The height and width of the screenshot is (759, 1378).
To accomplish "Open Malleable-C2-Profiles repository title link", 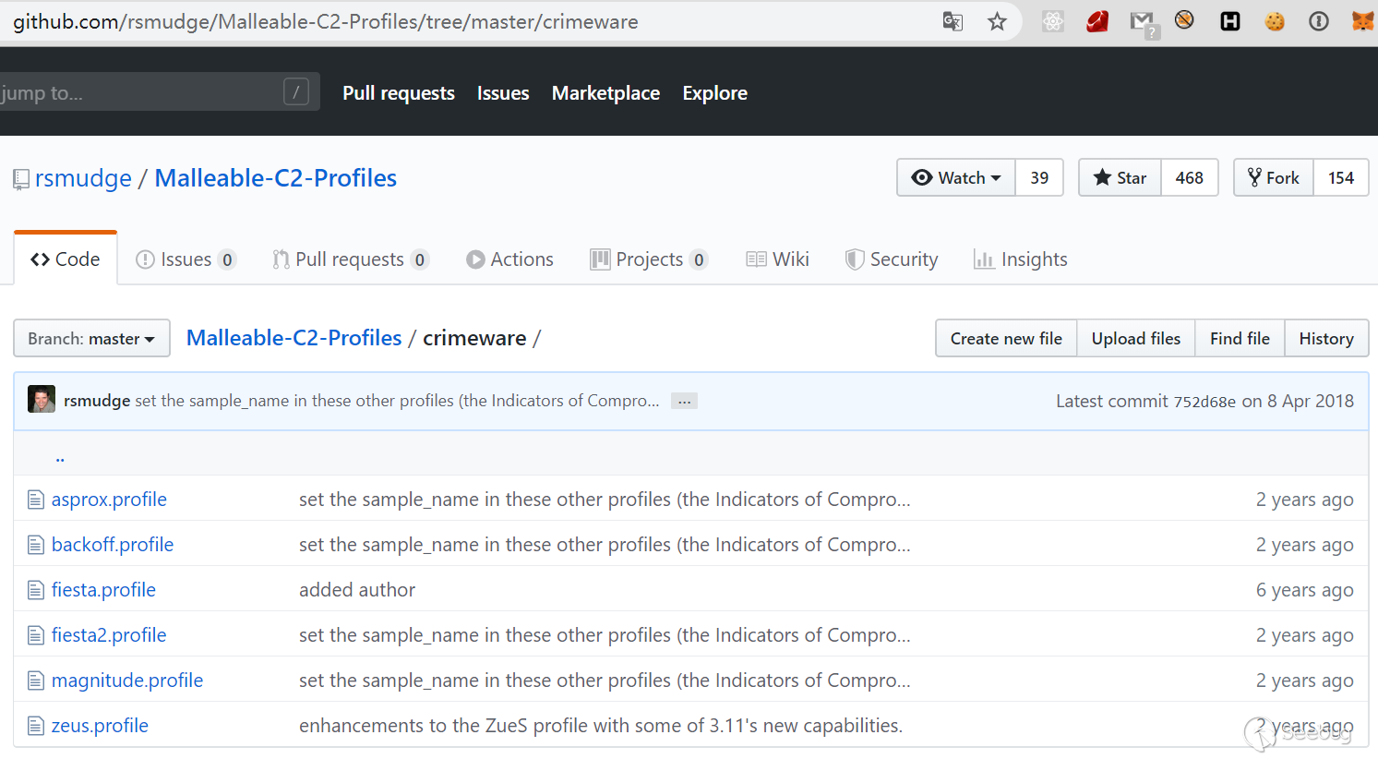I will tap(275, 178).
